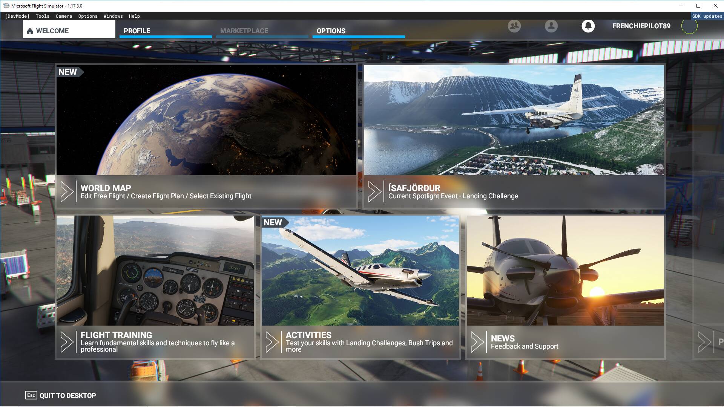Click the FRENCHIEPILOT89 username
The image size is (724, 407).
point(641,26)
